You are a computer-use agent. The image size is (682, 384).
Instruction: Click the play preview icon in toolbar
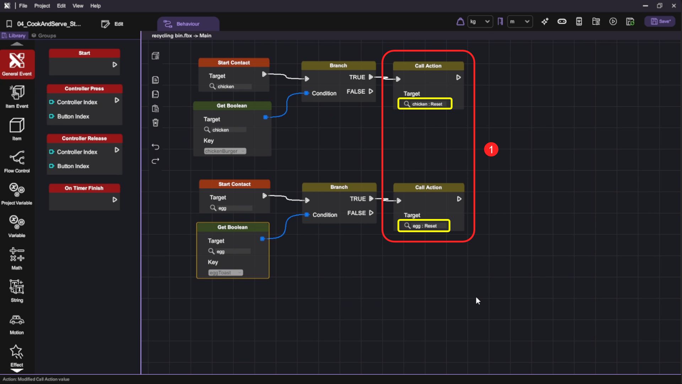click(613, 22)
